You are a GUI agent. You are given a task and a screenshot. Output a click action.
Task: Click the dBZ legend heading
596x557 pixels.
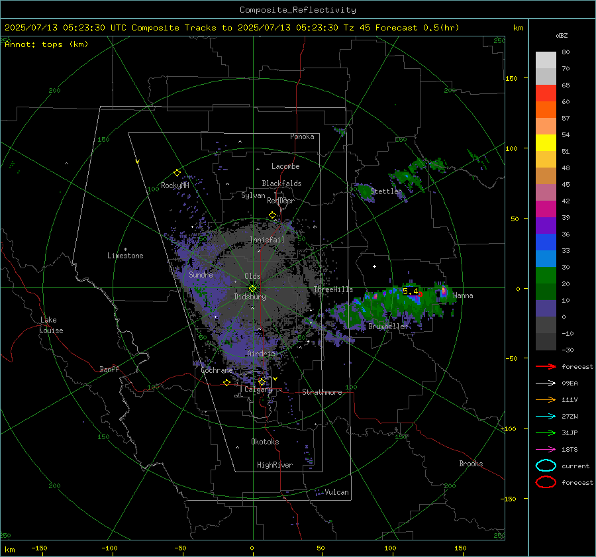[562, 35]
